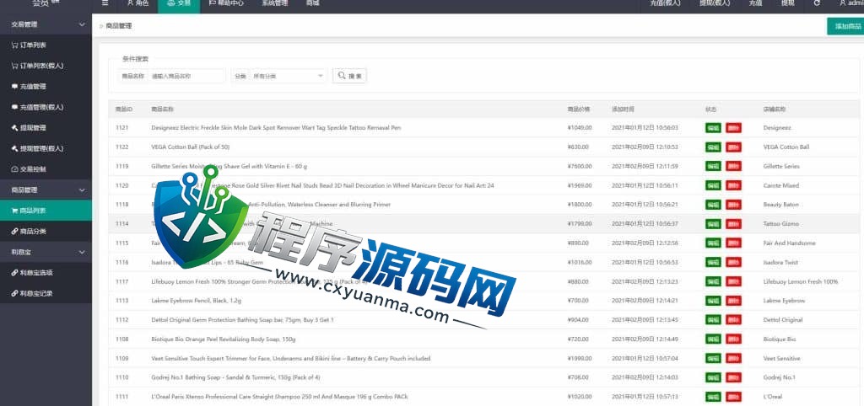Switch to the 系统管理 top tab
Screen dimensions: 864x406
coord(274,4)
